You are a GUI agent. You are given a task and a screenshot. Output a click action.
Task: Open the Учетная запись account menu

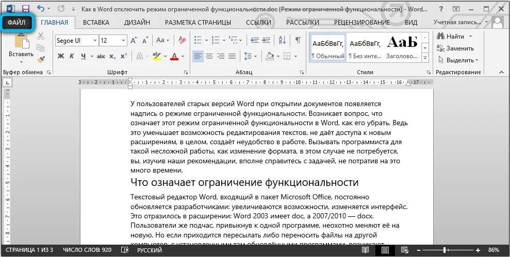tap(461, 23)
